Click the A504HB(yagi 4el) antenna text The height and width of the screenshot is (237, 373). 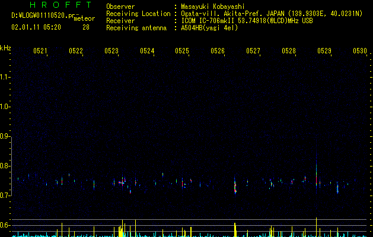pyautogui.click(x=209, y=28)
